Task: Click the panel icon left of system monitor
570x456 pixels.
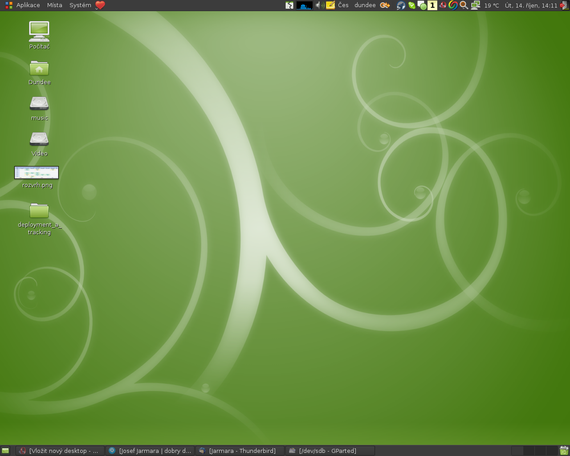Action: tap(289, 5)
